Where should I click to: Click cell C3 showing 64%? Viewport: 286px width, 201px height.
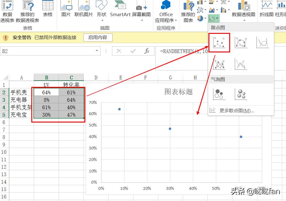[71, 100]
